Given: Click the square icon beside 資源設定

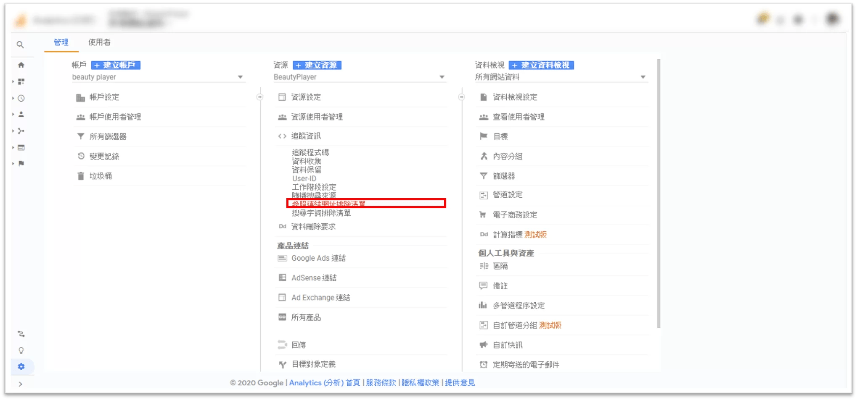Looking at the screenshot, I should [x=282, y=97].
